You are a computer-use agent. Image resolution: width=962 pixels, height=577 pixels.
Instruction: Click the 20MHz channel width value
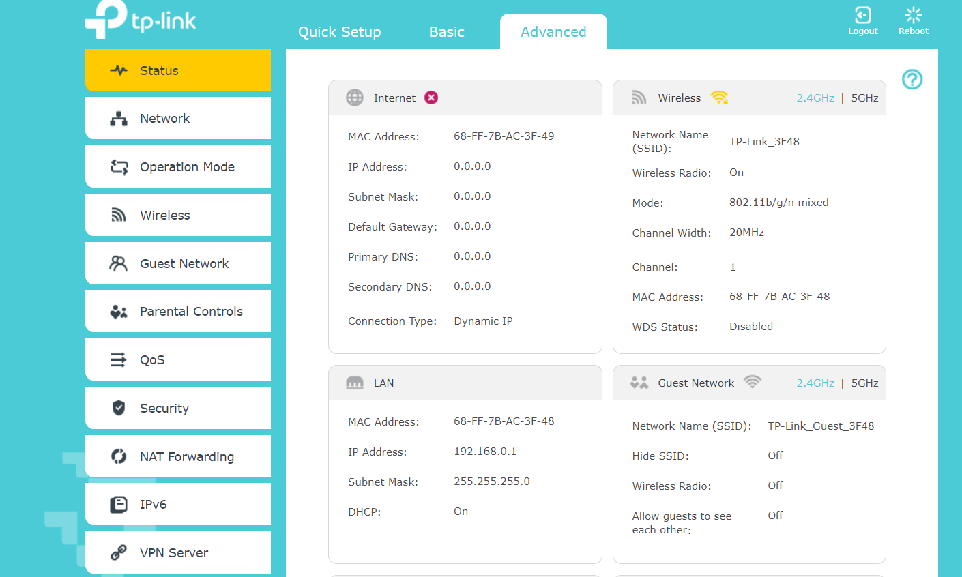pyautogui.click(x=746, y=233)
